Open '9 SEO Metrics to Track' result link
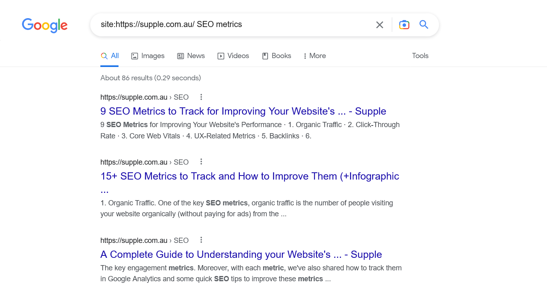Screen dimensions: 547x299 point(243,111)
